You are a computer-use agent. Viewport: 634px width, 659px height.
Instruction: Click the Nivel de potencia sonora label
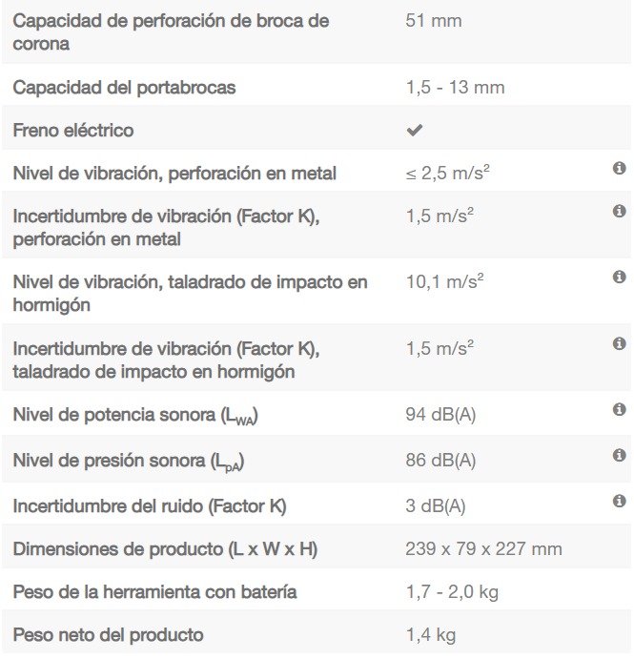click(135, 416)
